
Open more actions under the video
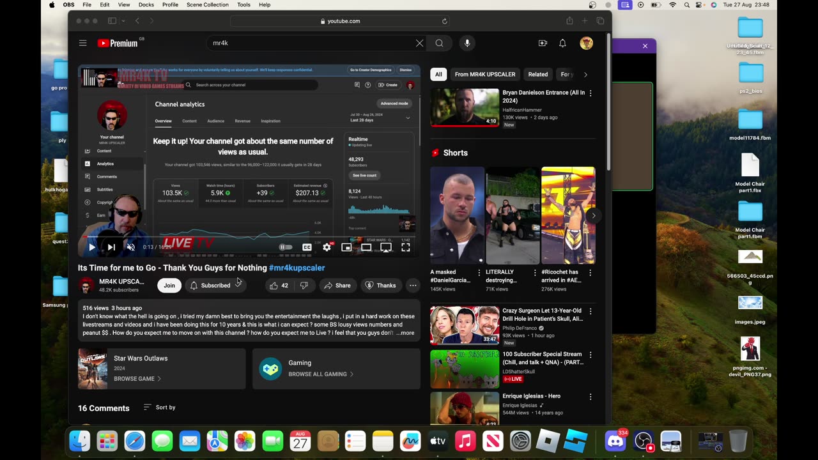[413, 286]
